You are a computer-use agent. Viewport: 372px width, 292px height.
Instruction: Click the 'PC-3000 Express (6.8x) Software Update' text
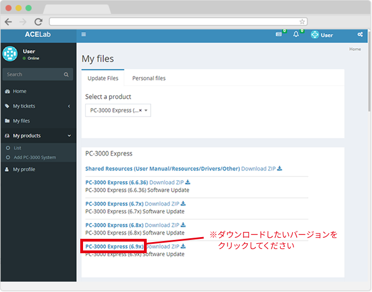tap(135, 233)
